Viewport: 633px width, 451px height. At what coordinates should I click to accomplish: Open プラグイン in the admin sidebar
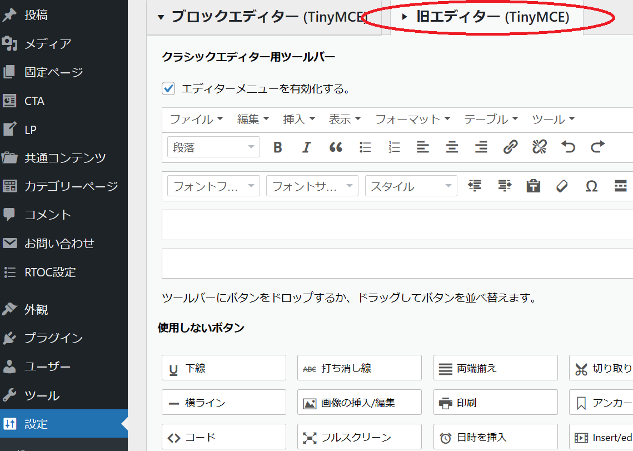tap(53, 338)
